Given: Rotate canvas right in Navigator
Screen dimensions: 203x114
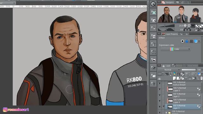Looking at the screenshot, I should tap(189, 30).
